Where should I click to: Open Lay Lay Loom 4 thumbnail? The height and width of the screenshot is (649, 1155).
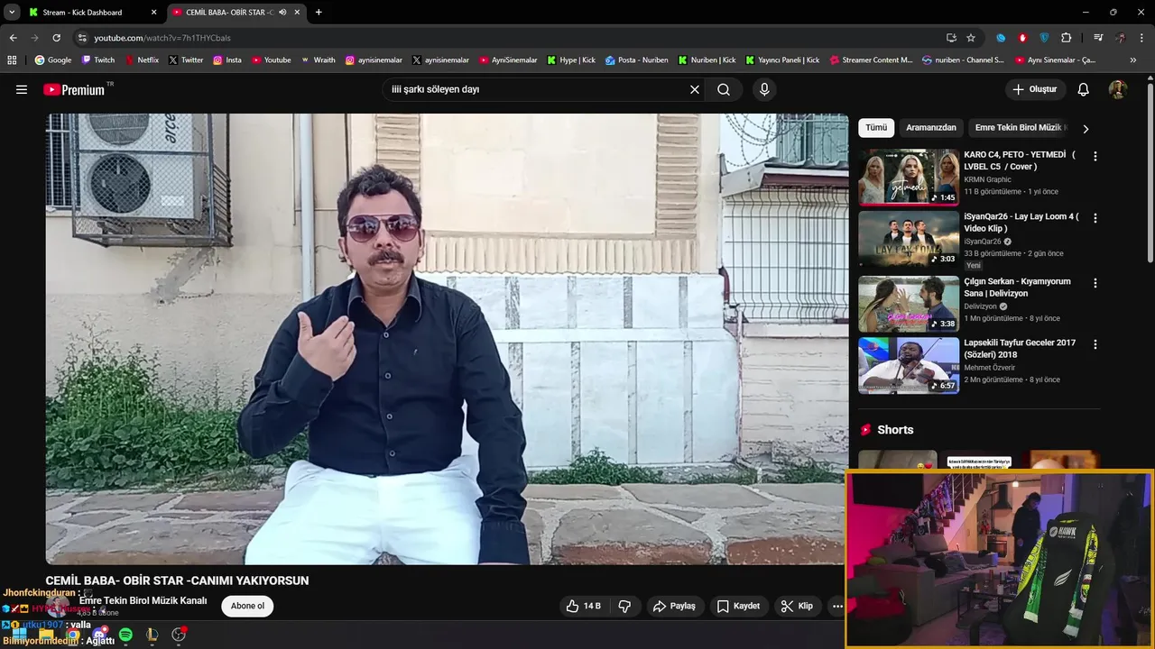[909, 239]
